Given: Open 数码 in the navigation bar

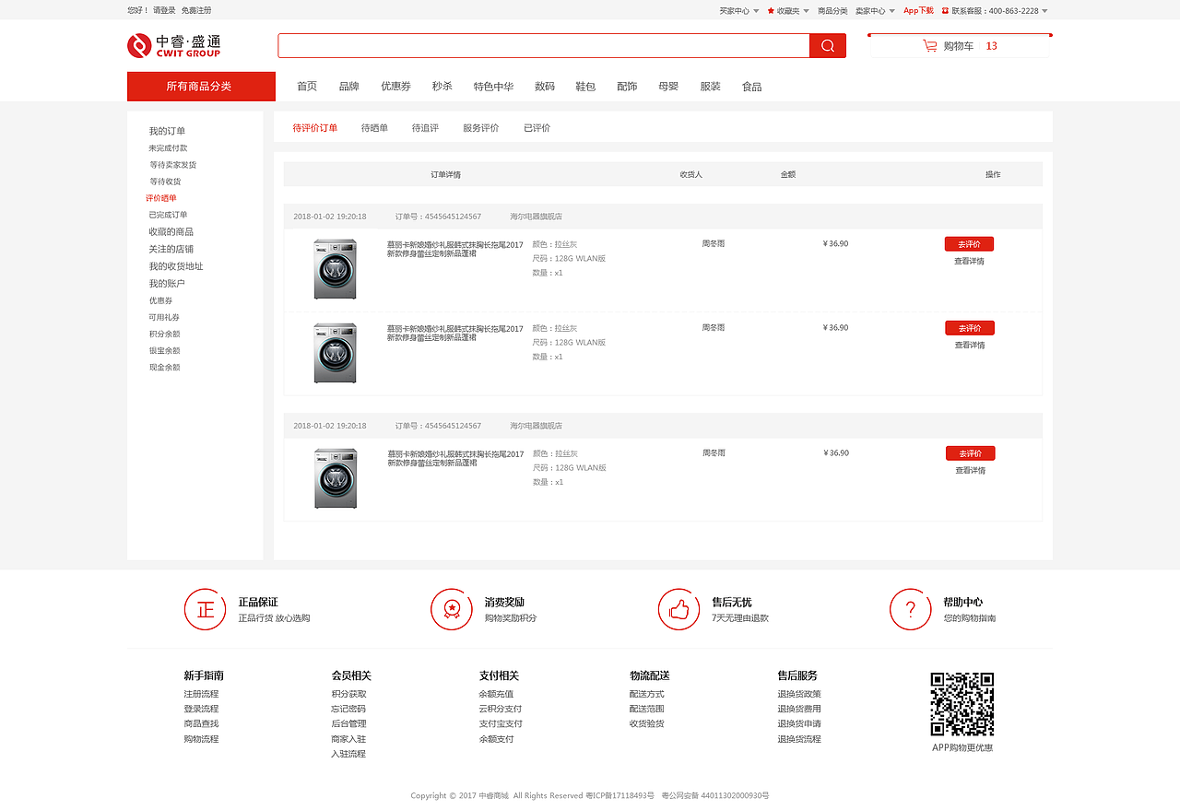Looking at the screenshot, I should [x=545, y=87].
